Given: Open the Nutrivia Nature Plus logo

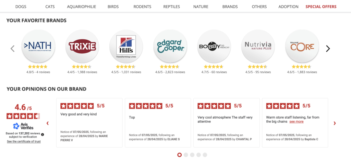Looking at the screenshot, I should pyautogui.click(x=258, y=46).
